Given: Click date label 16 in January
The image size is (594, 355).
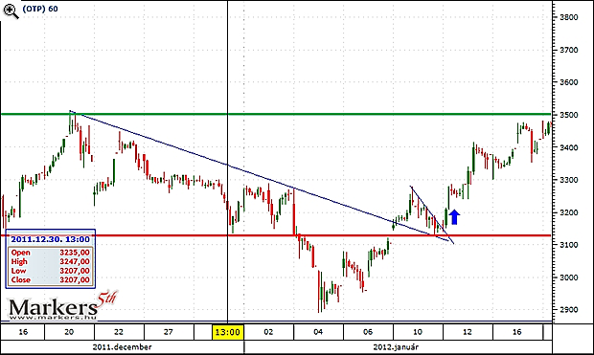Looking at the screenshot, I should (516, 332).
